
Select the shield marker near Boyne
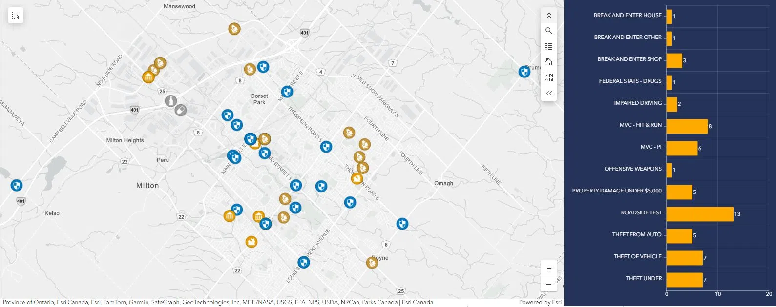[x=402, y=224]
